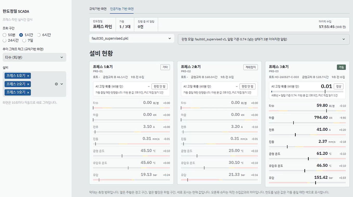Image resolution: width=353 pixels, height=197 pixels.
Task: Click the 마지막 수집 time 17:51:45
Action: point(327,27)
